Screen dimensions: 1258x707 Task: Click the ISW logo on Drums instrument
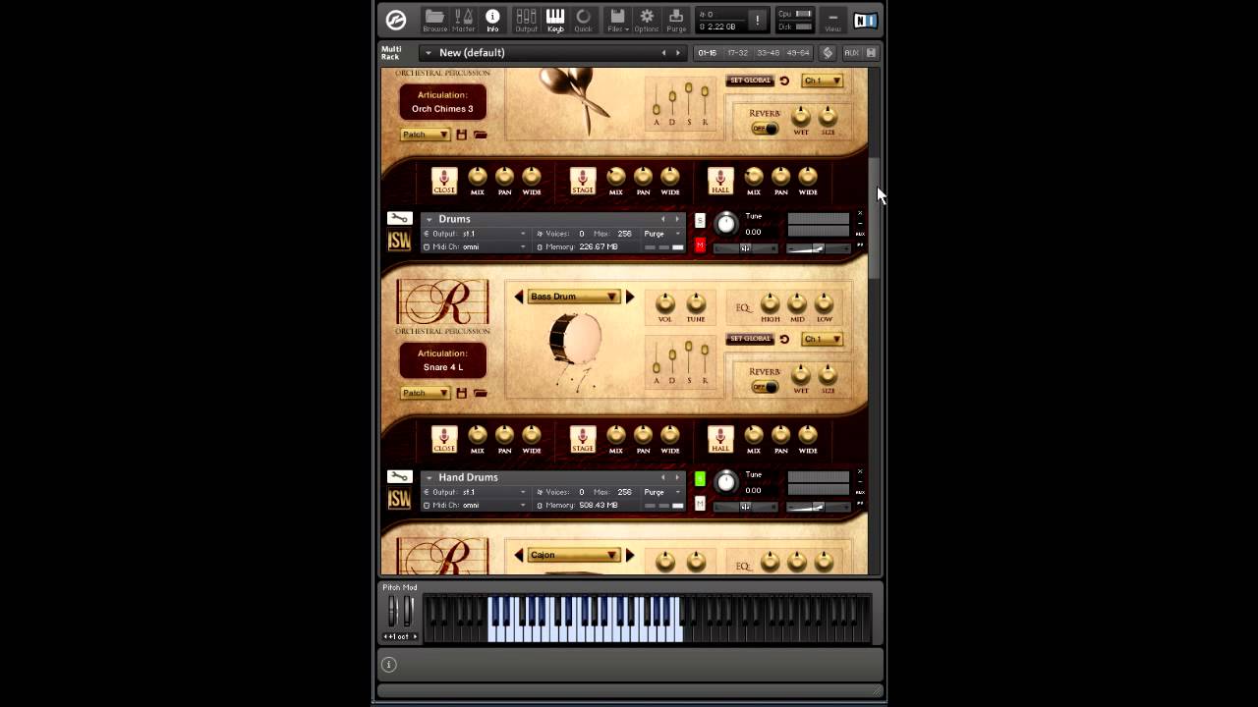click(399, 242)
